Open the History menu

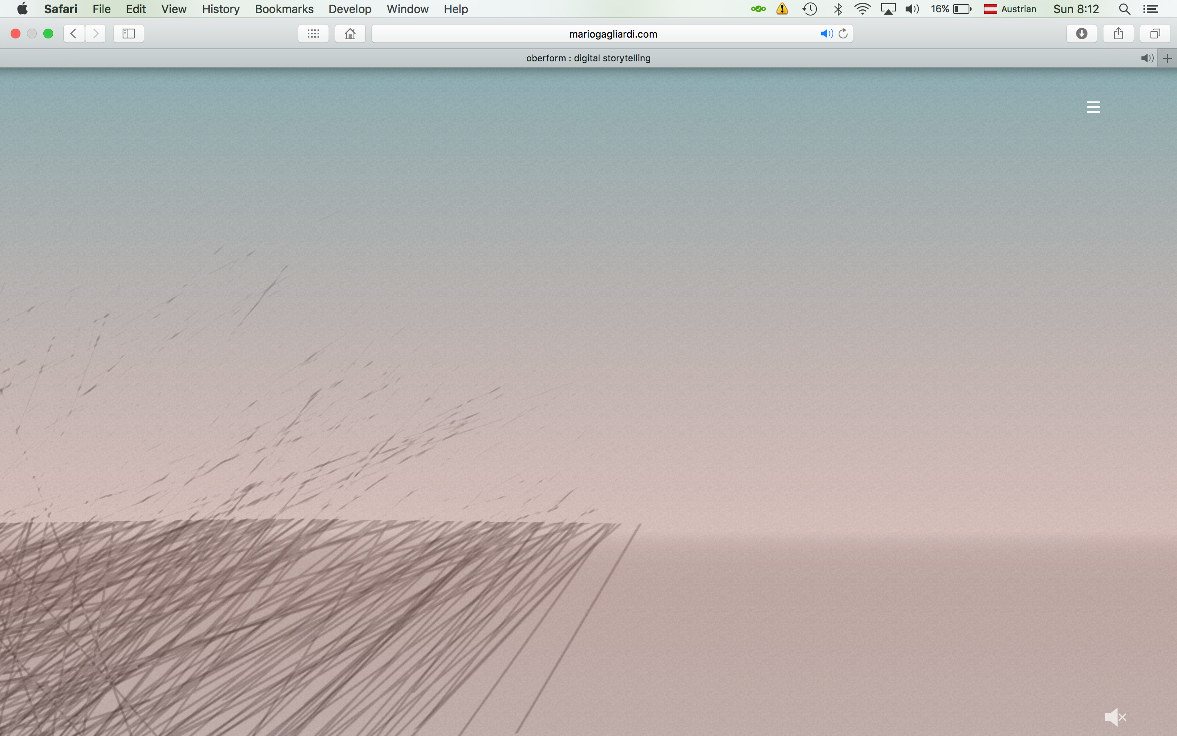[221, 9]
